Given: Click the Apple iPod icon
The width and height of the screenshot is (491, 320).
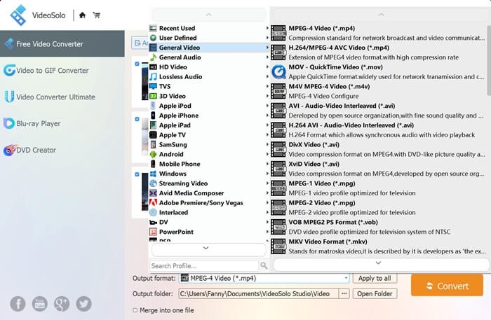Looking at the screenshot, I should (x=153, y=106).
